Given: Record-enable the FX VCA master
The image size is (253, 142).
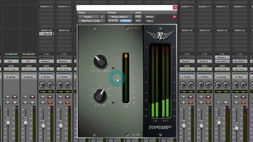Looking at the screenshot, I should [32, 97].
